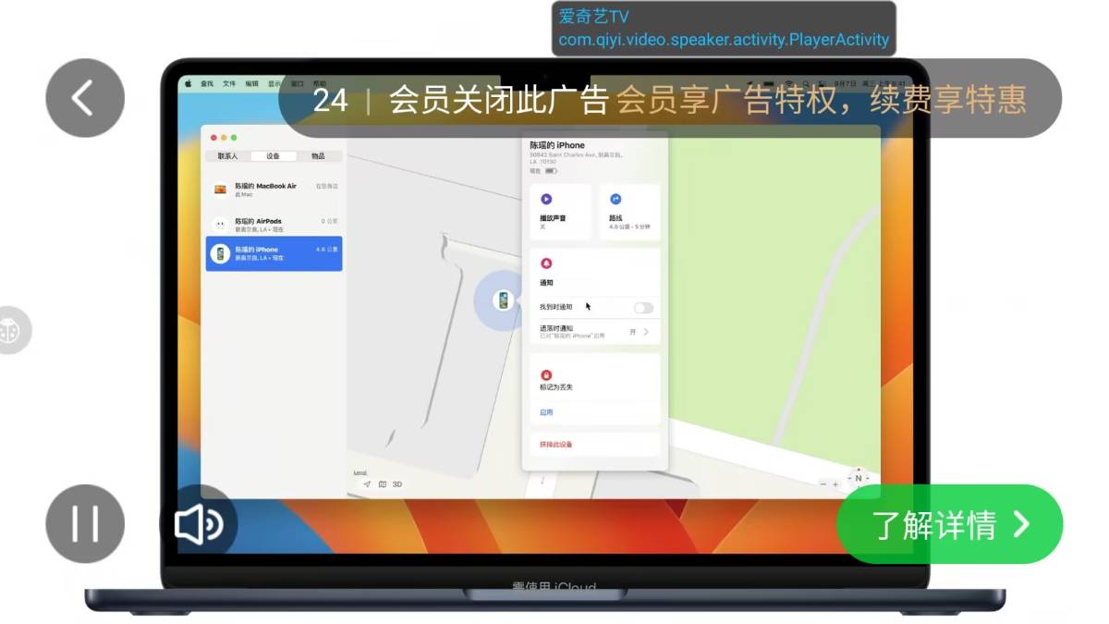1109x624 pixels.
Task: Mute the ad with the speaker icon
Action: [x=199, y=524]
